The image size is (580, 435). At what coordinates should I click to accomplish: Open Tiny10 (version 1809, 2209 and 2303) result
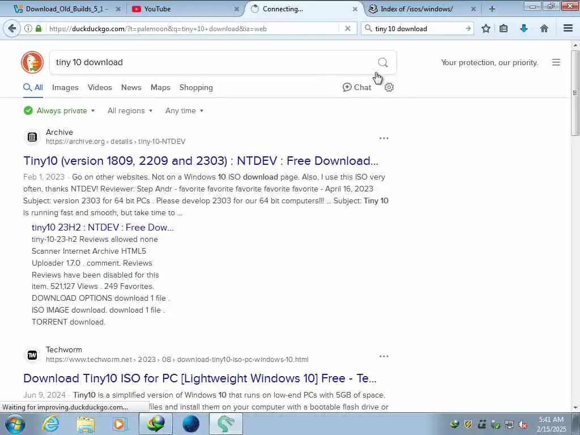(x=201, y=160)
